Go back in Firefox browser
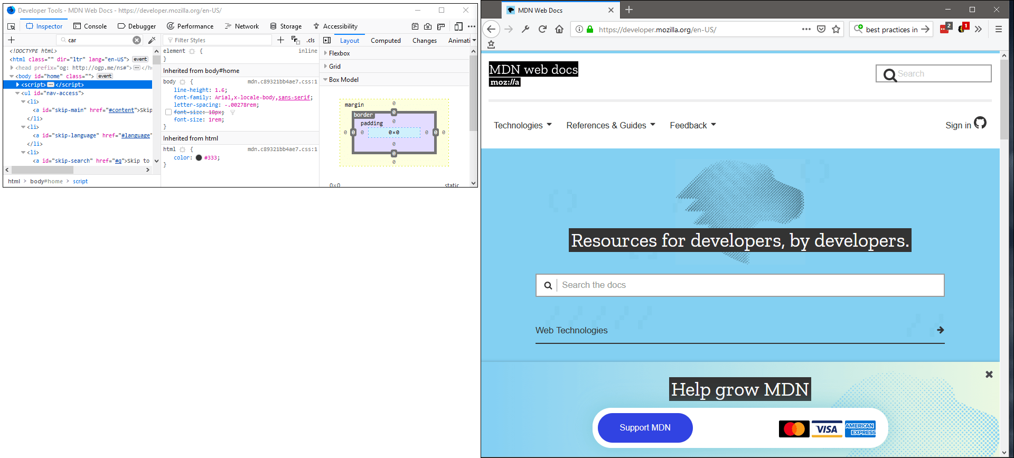The height and width of the screenshot is (458, 1014). coord(491,29)
